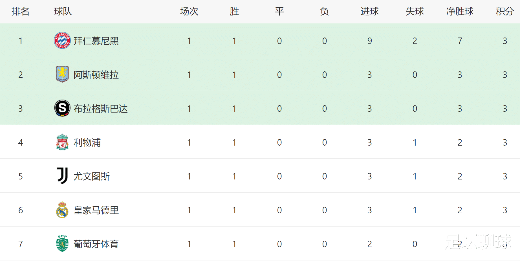Click the Juventus logo
Viewport: 520px width, 261px height.
pos(62,176)
